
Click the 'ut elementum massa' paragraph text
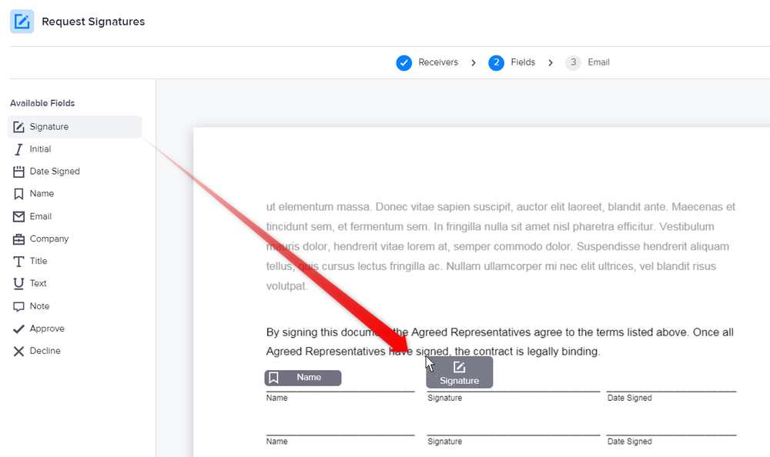(501, 246)
